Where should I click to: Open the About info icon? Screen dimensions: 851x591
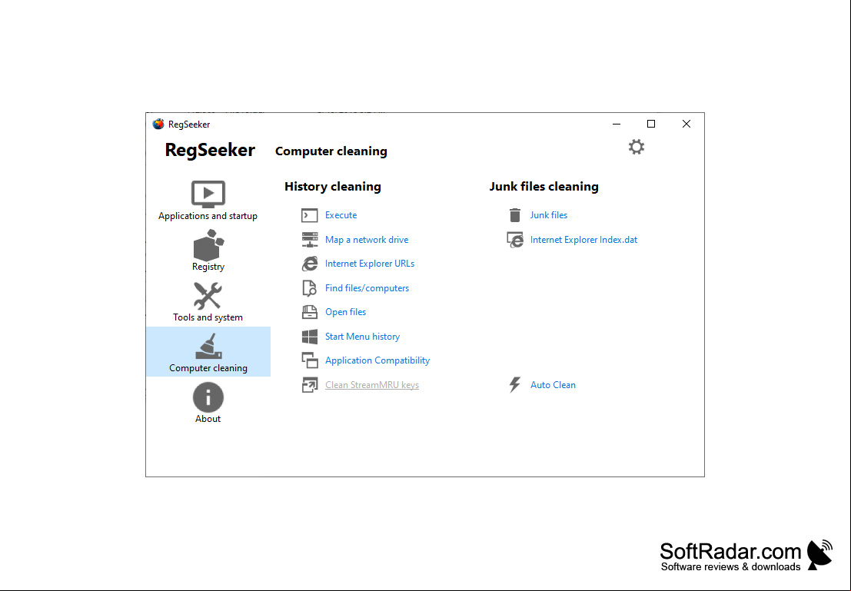pos(208,397)
